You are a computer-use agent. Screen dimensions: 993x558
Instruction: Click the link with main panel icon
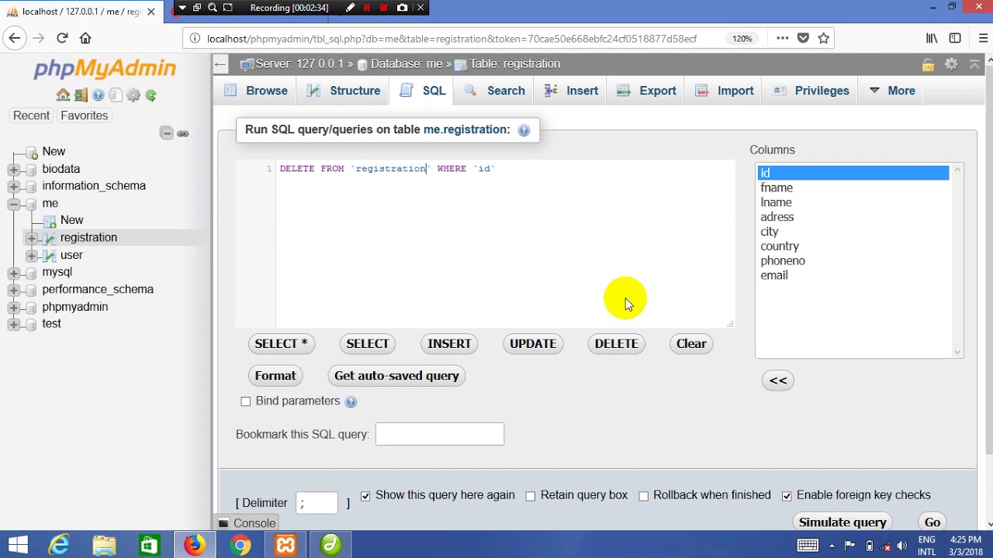pos(183,133)
